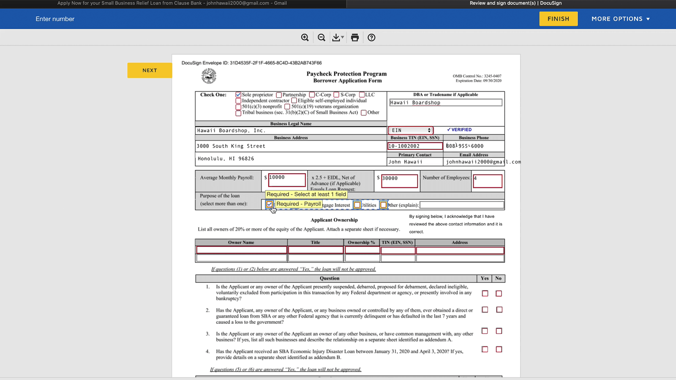
Task: Select No for question 4
Action: click(499, 350)
